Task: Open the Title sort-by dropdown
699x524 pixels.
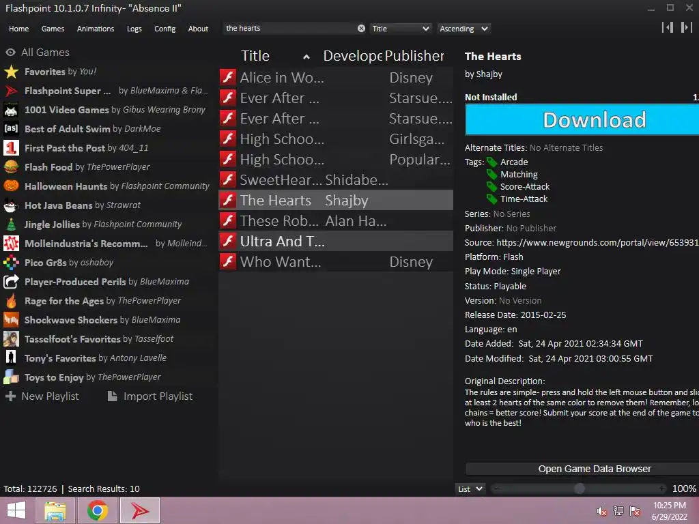Action: point(401,29)
